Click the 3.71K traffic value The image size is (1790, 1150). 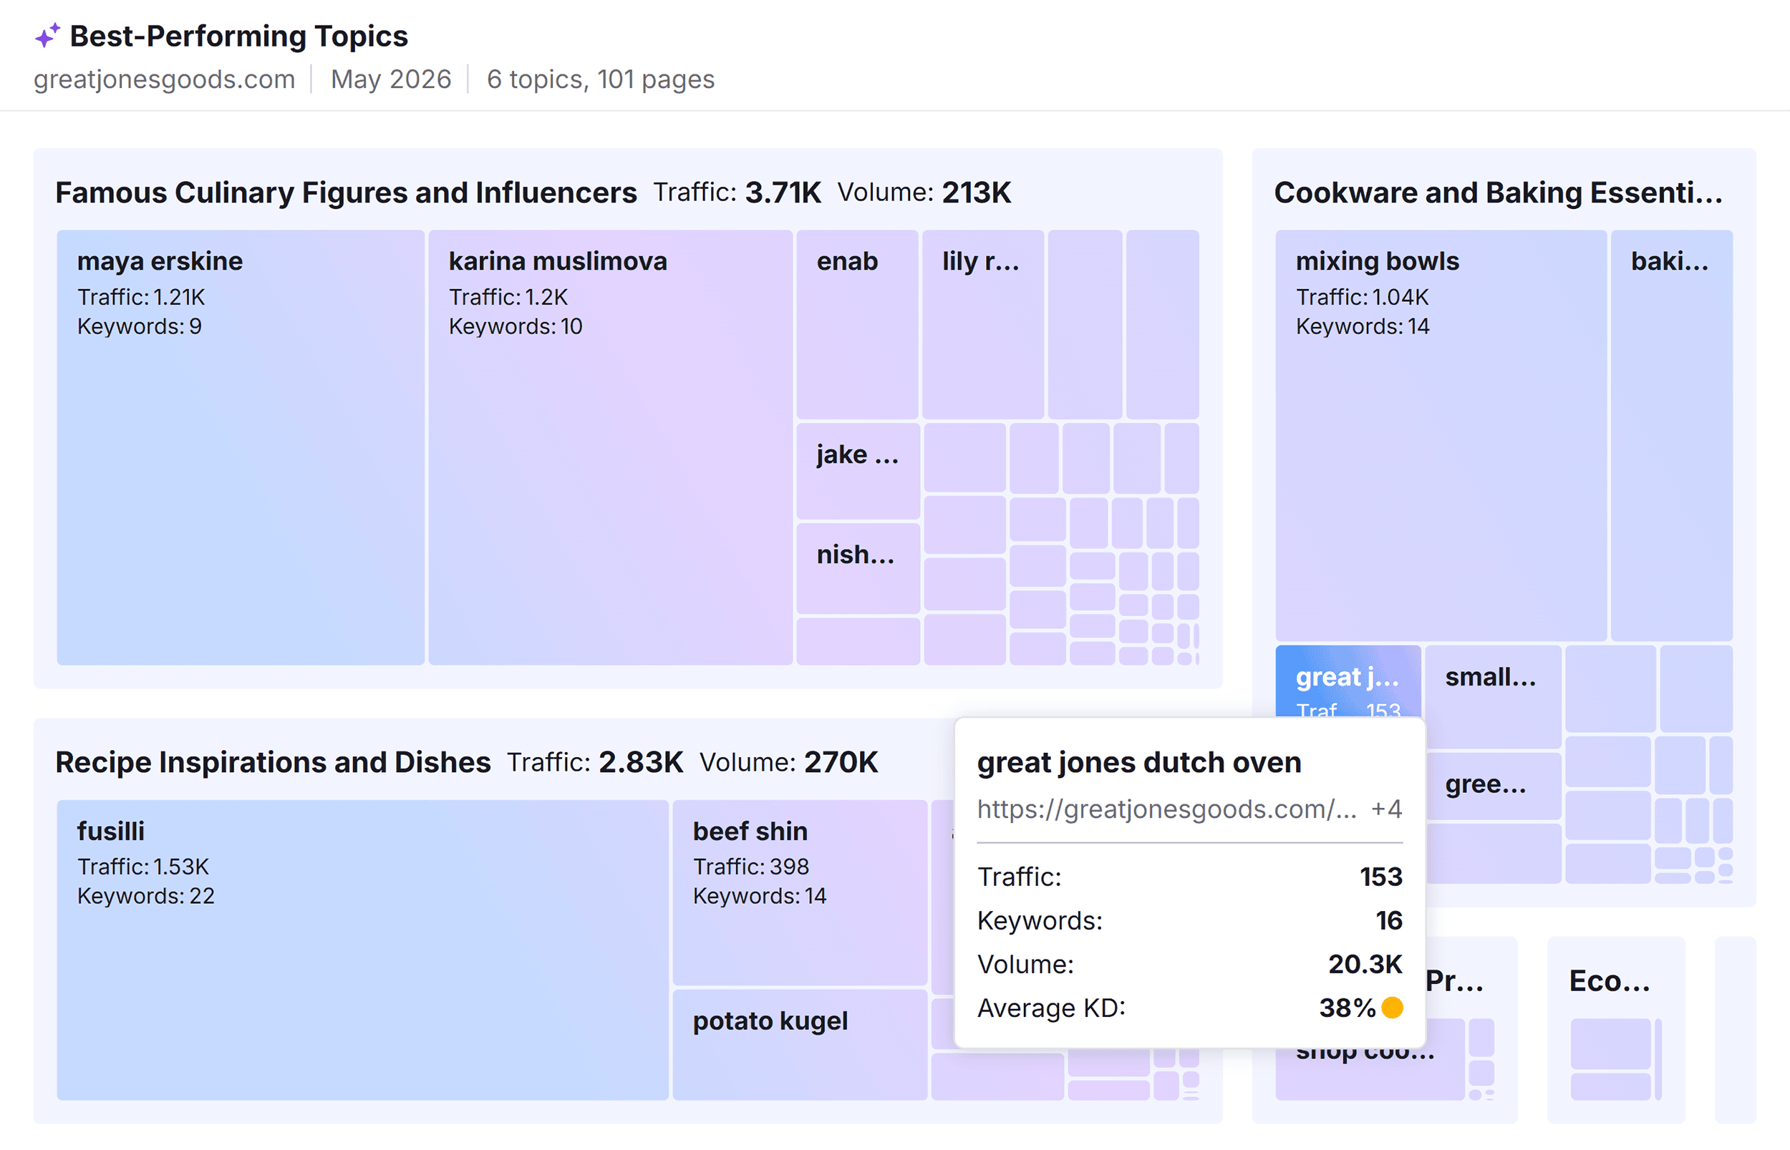click(x=783, y=193)
